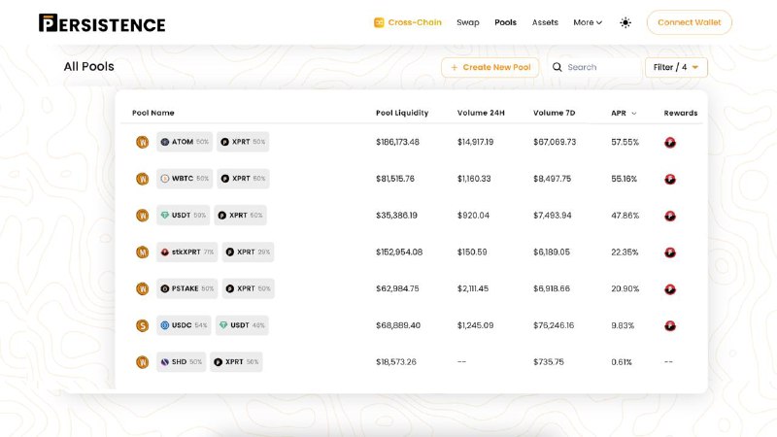Screen dimensions: 777x437
Task: Click the All Pools heading
Action: pyautogui.click(x=88, y=66)
